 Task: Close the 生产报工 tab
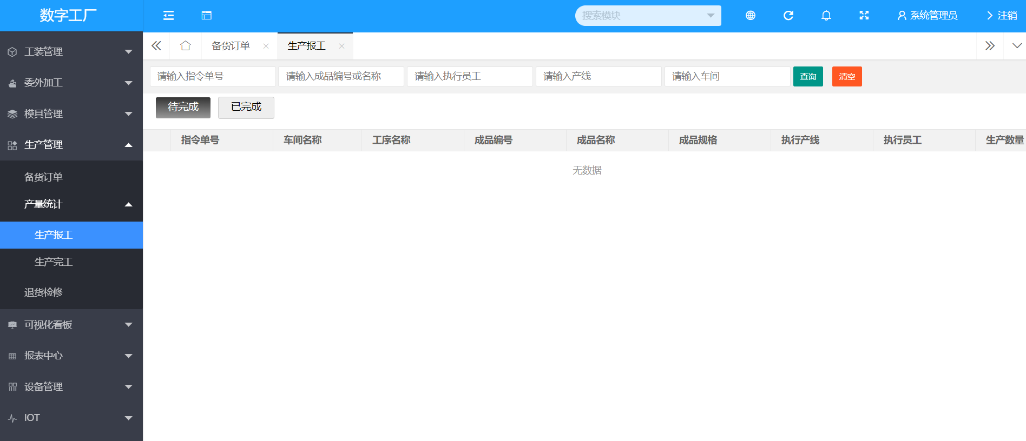pos(341,46)
